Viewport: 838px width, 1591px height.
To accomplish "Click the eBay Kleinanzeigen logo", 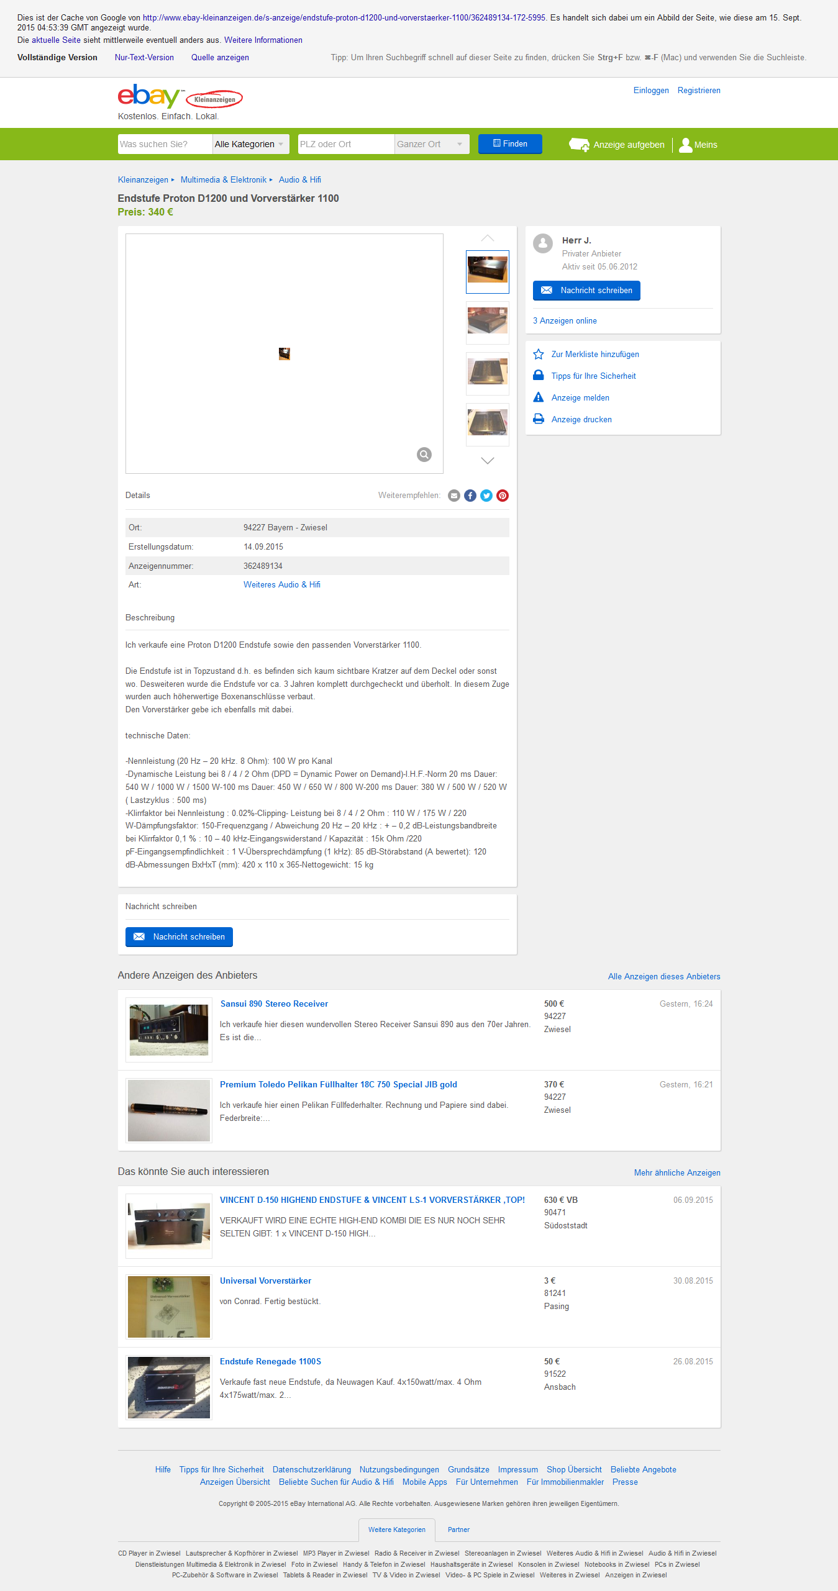I will click(x=180, y=97).
